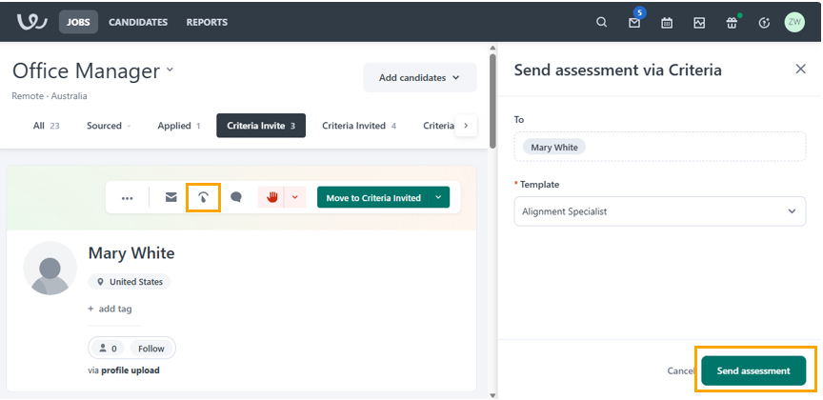Expand the Office Manager job title chevron
The height and width of the screenshot is (400, 823).
coord(171,70)
